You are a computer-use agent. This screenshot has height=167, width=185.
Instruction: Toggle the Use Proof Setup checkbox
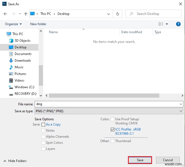(x=112, y=119)
